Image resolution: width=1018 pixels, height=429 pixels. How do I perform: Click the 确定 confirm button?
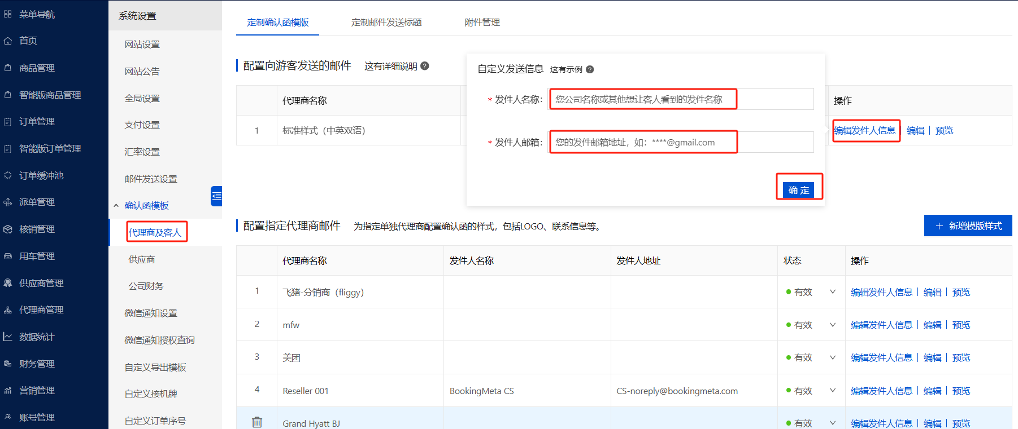point(798,190)
